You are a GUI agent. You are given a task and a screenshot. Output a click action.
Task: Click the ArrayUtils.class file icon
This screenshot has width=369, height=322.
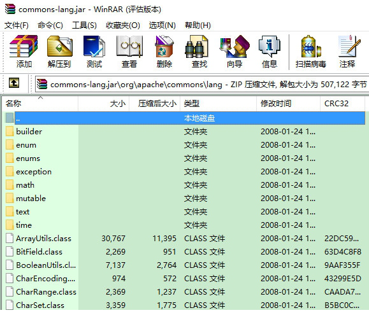pos(10,239)
